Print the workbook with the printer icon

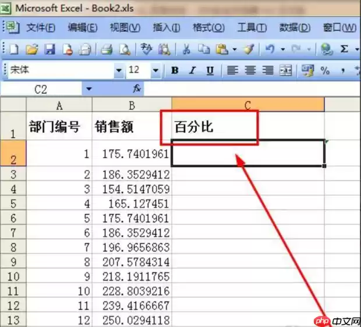click(x=107, y=49)
